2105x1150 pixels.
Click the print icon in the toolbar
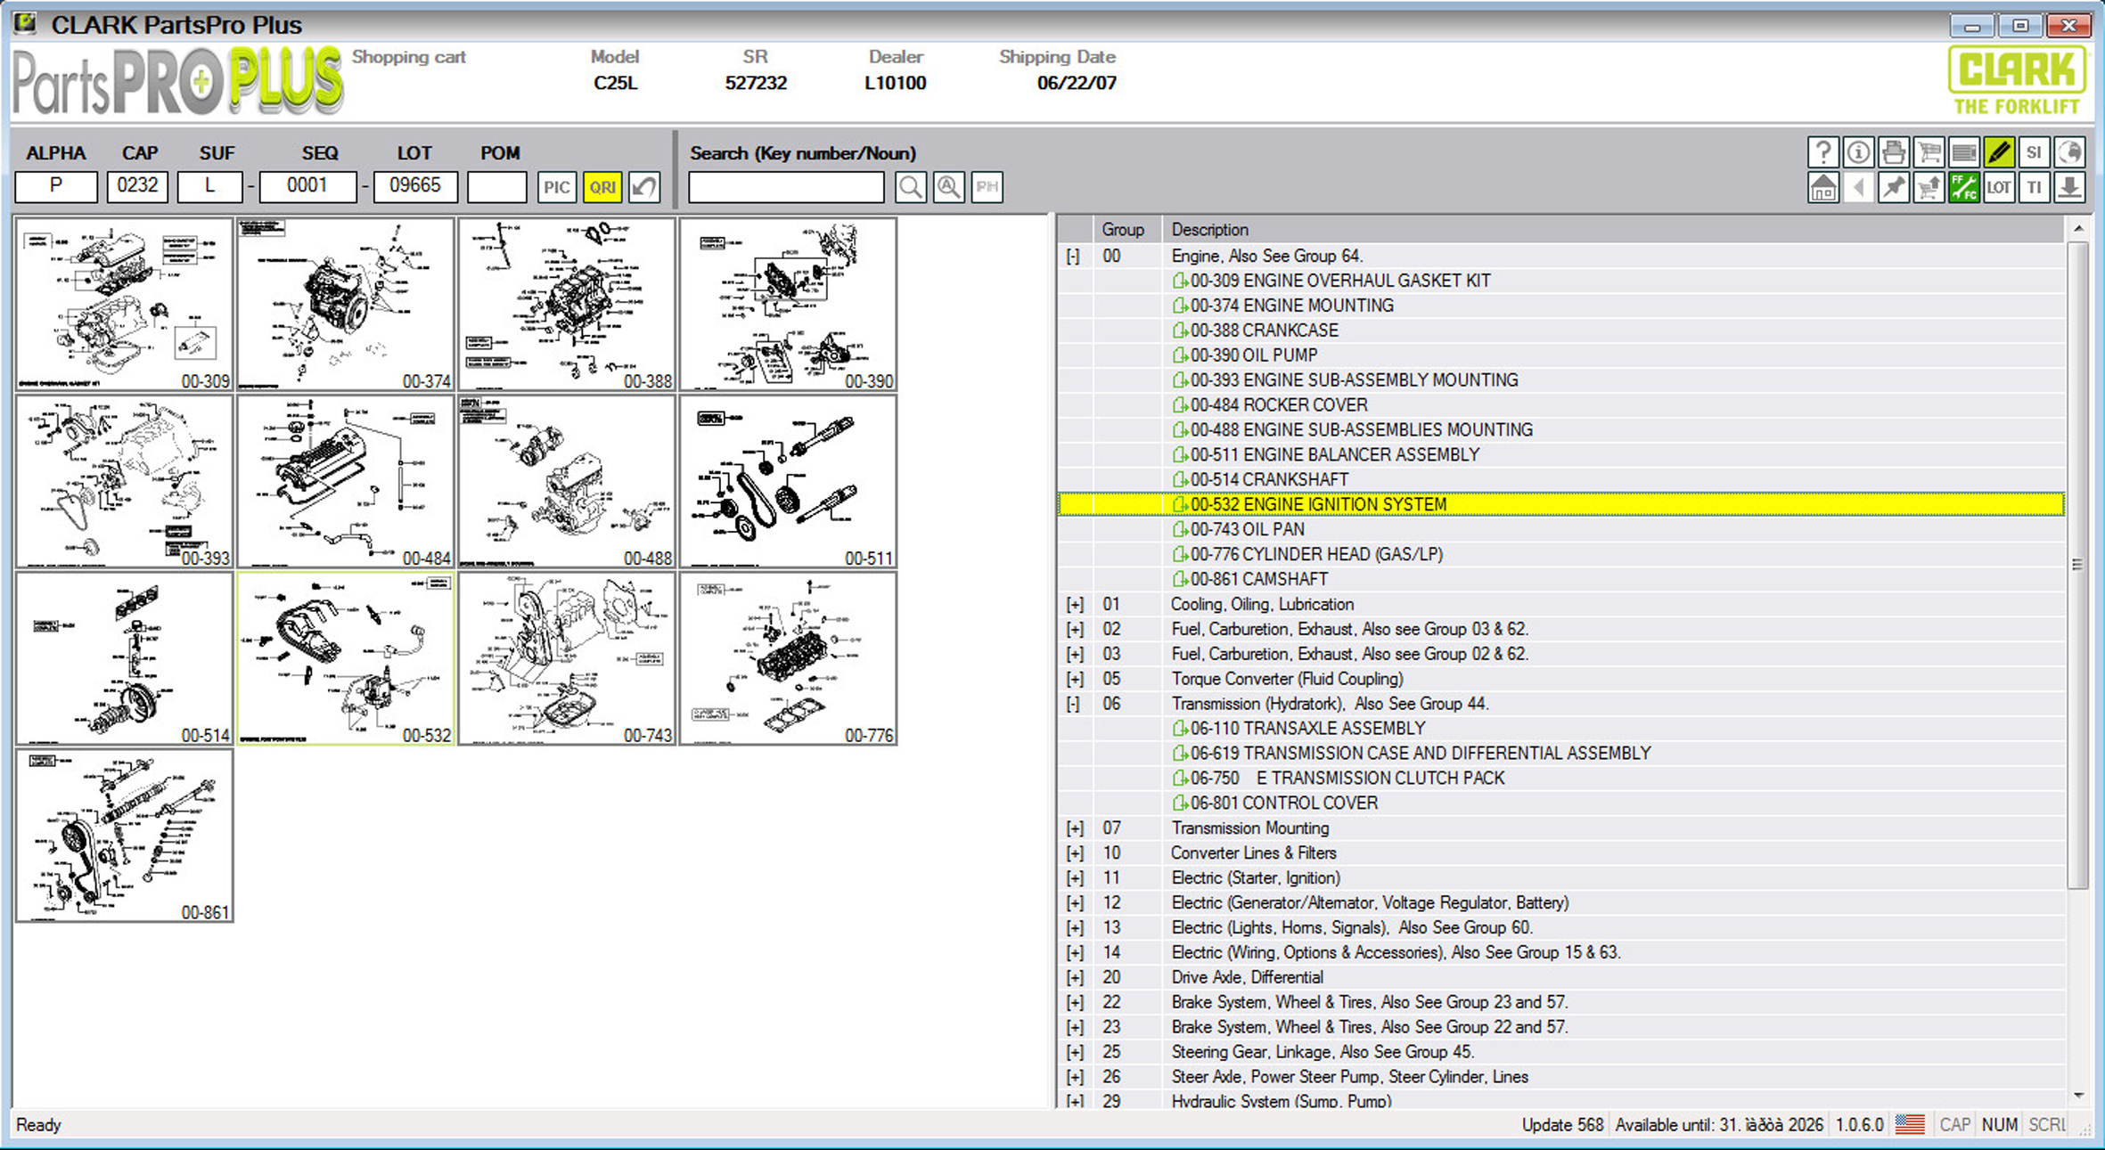(x=1893, y=153)
